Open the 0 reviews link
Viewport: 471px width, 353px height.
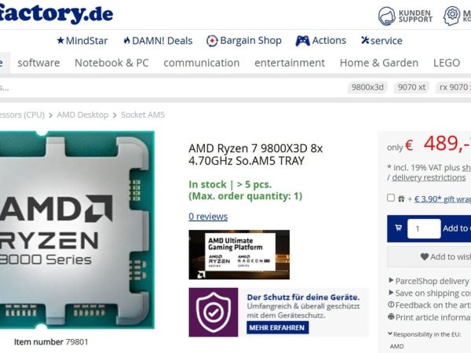208,217
